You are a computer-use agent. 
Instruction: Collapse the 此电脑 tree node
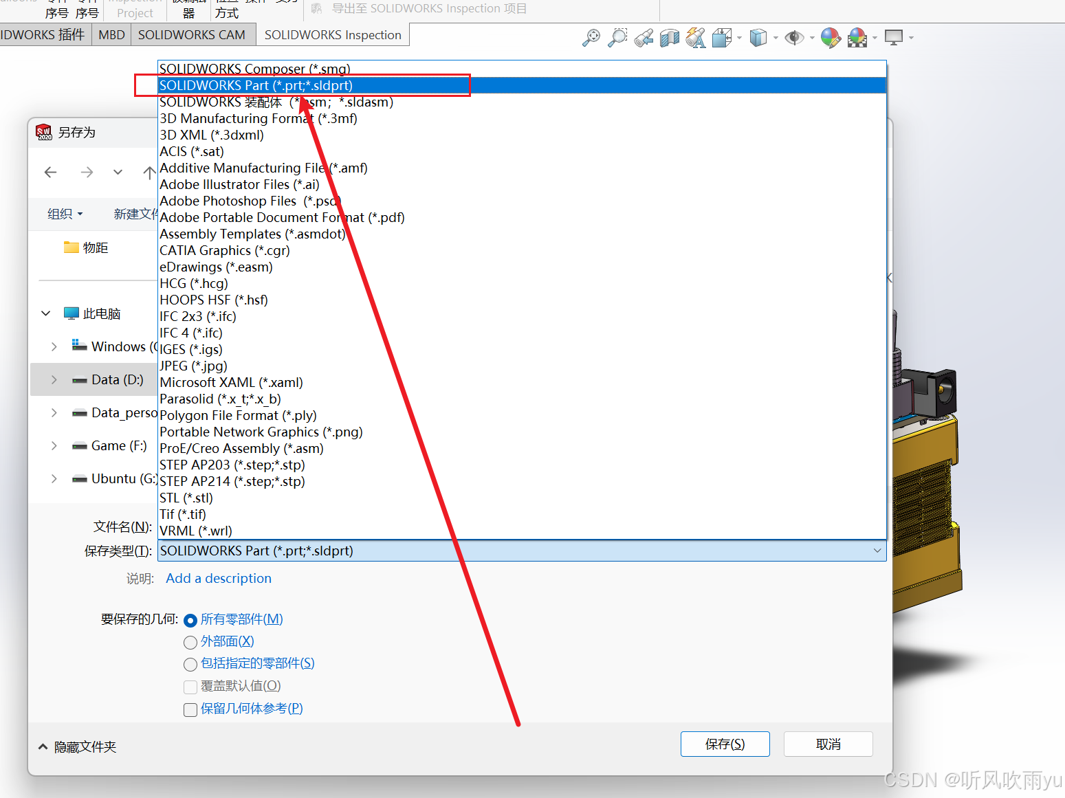(x=46, y=313)
